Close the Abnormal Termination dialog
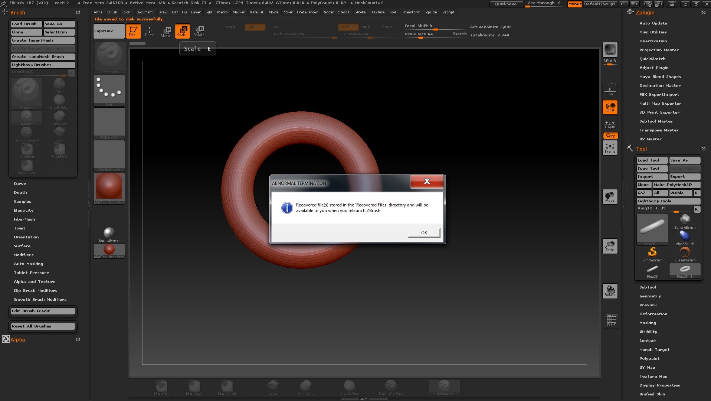Image resolution: width=711 pixels, height=401 pixels. pos(427,181)
